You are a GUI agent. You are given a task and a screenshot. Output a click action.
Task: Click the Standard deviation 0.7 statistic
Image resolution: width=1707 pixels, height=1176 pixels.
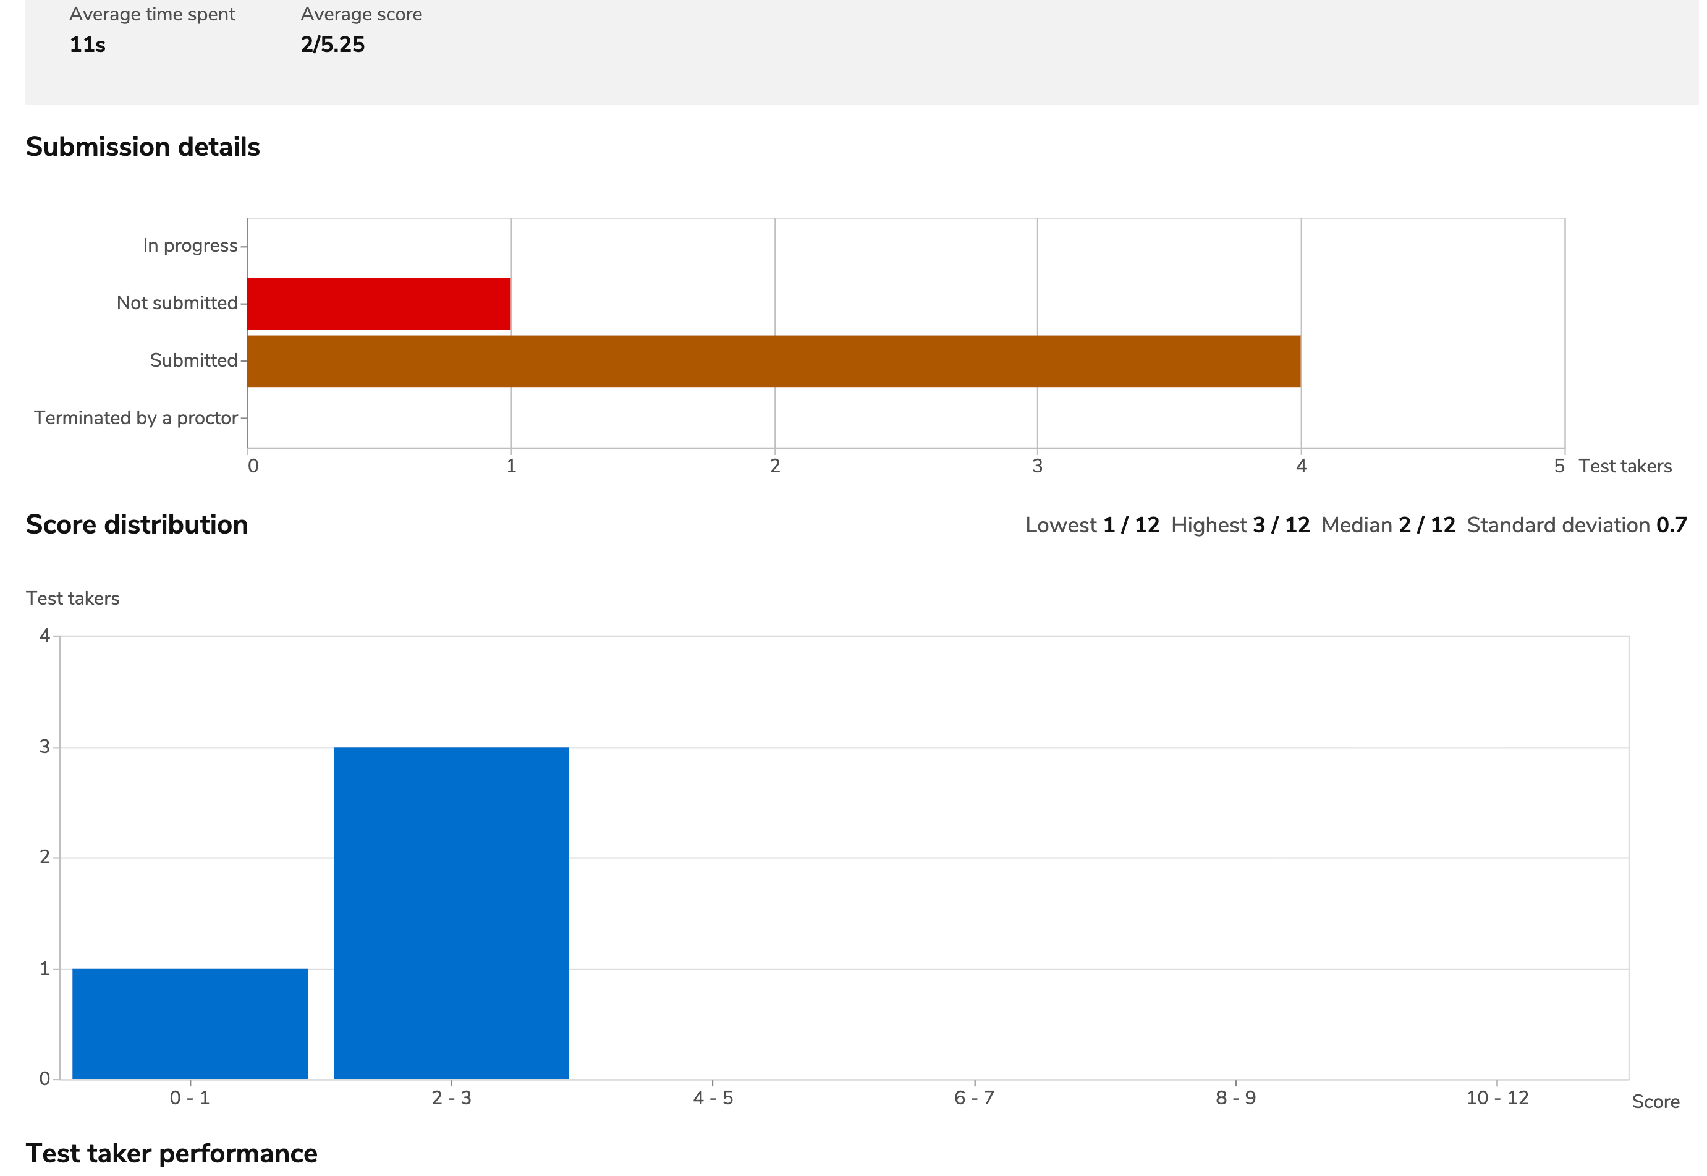pyautogui.click(x=1577, y=526)
